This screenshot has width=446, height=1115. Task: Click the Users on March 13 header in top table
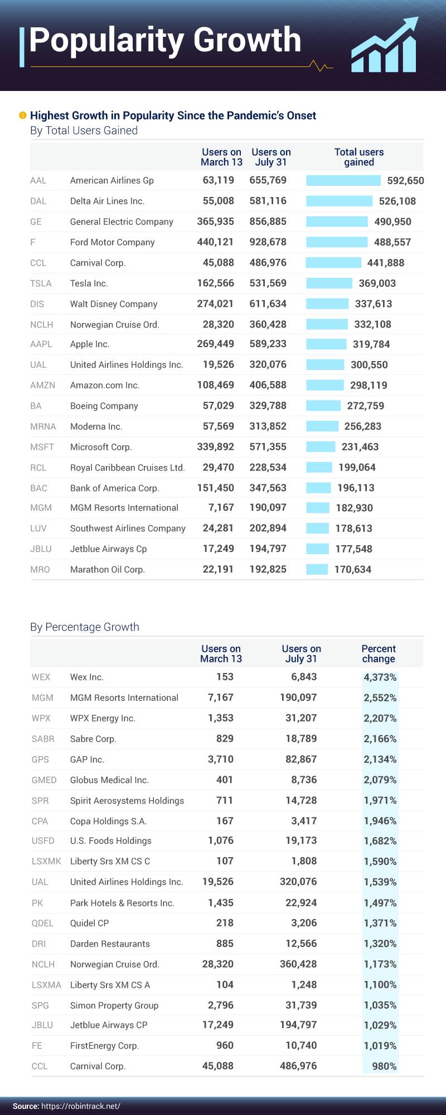tap(221, 157)
